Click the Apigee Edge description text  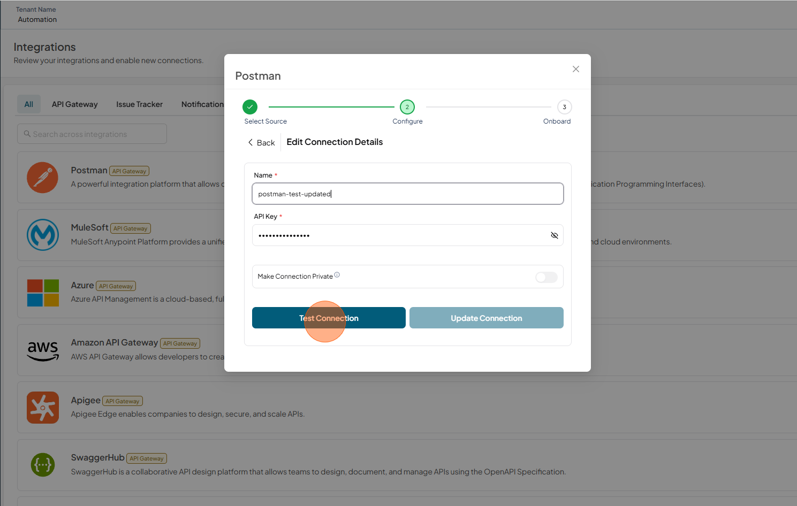click(x=188, y=414)
